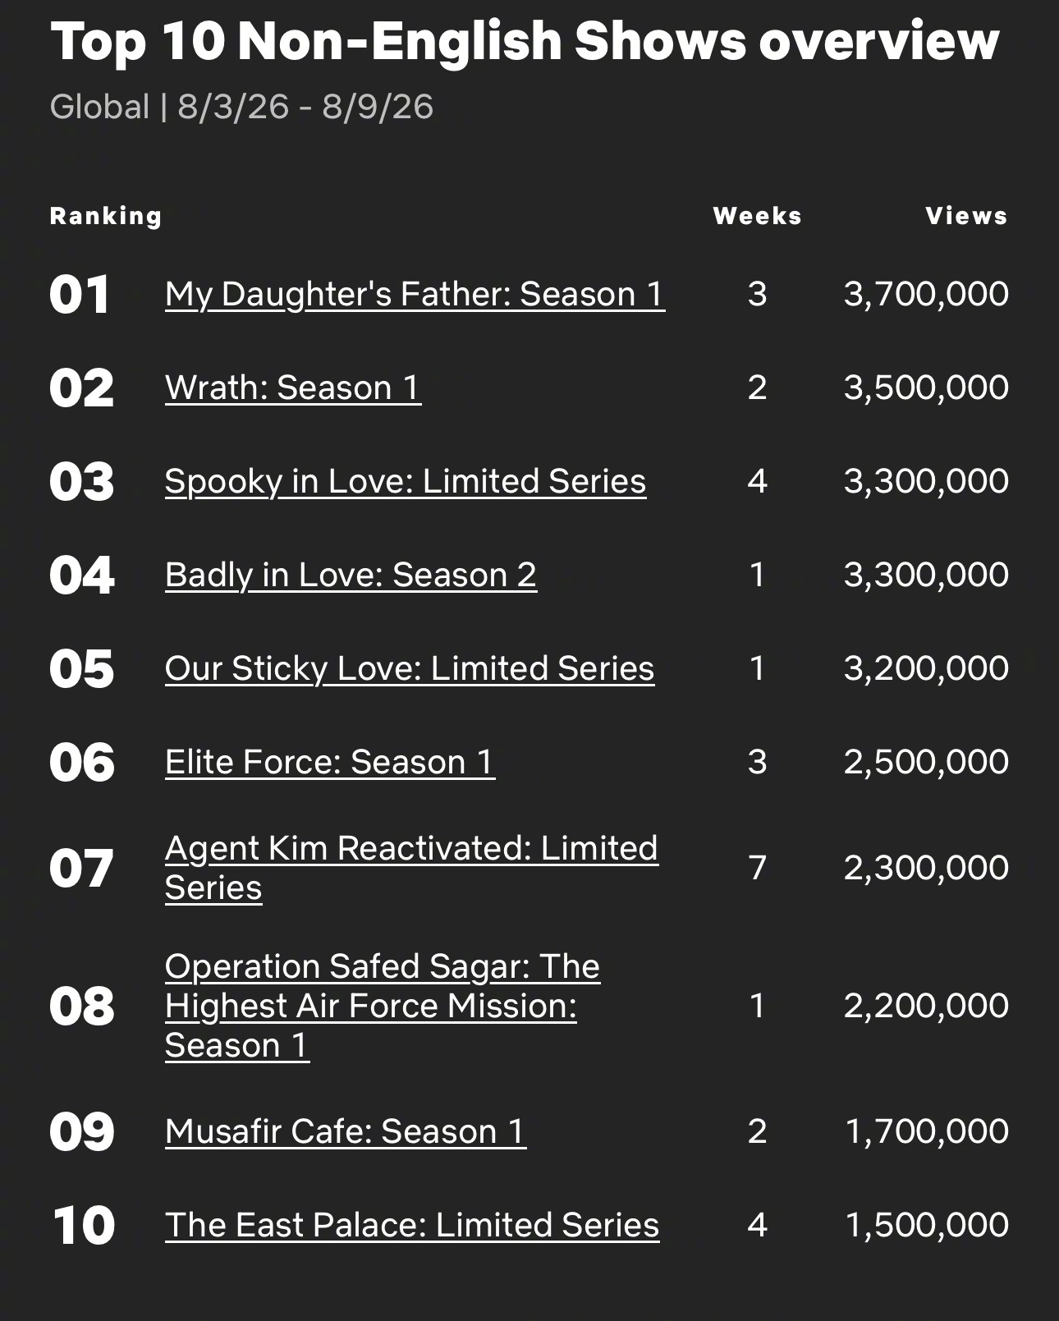Open Badly in Love: Season 2
The image size is (1059, 1321).
coord(351,575)
